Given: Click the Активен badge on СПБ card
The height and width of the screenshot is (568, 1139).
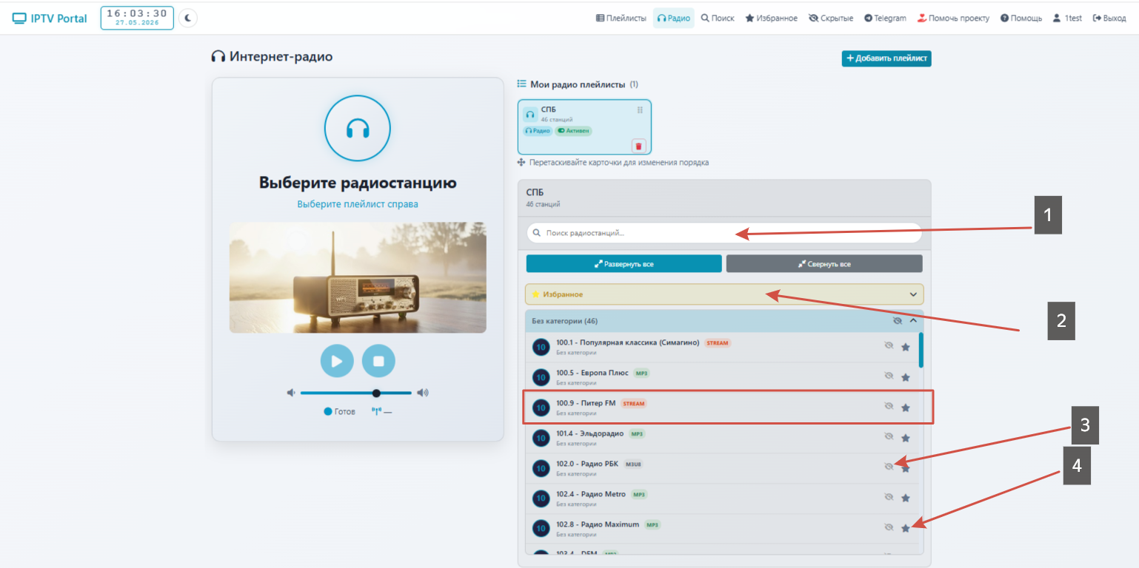Looking at the screenshot, I should (574, 131).
